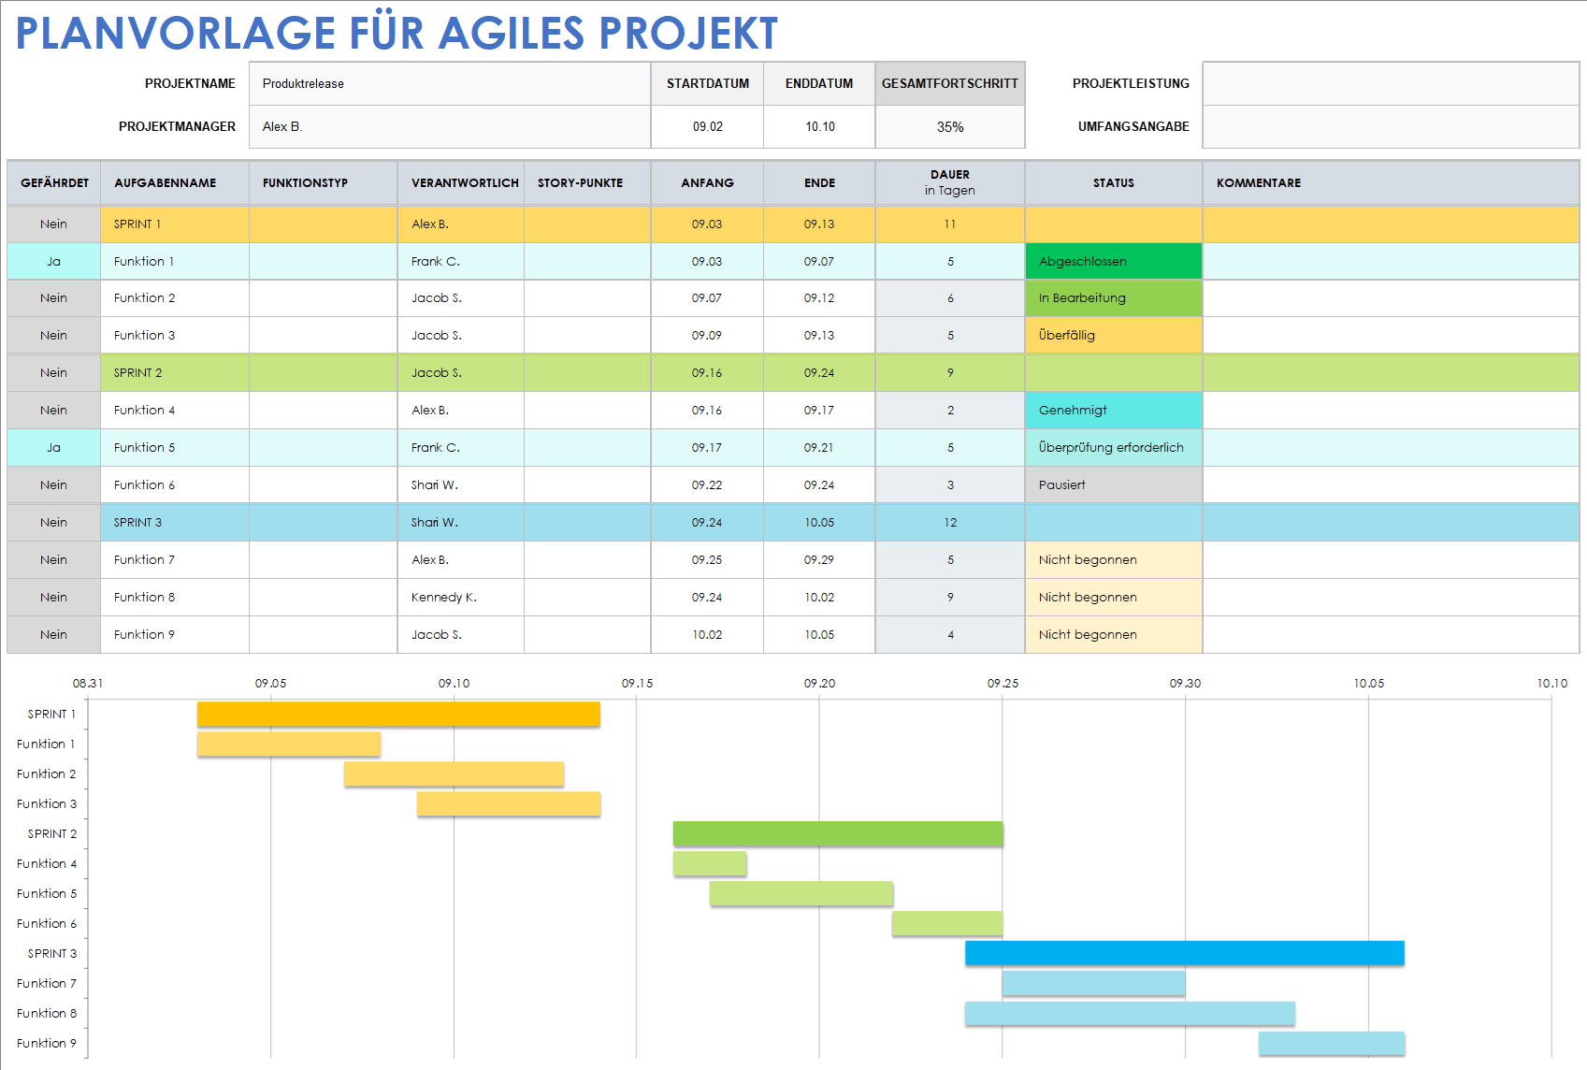Select the start date value 09.02

coord(707,126)
